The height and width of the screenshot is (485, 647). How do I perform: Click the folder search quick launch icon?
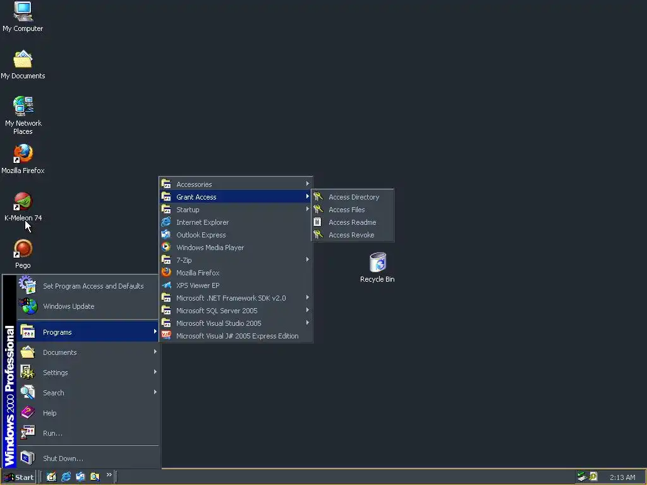pyautogui.click(x=95, y=477)
